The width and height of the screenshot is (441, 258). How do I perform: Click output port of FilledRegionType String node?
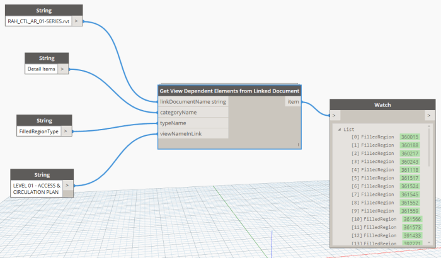click(66, 131)
